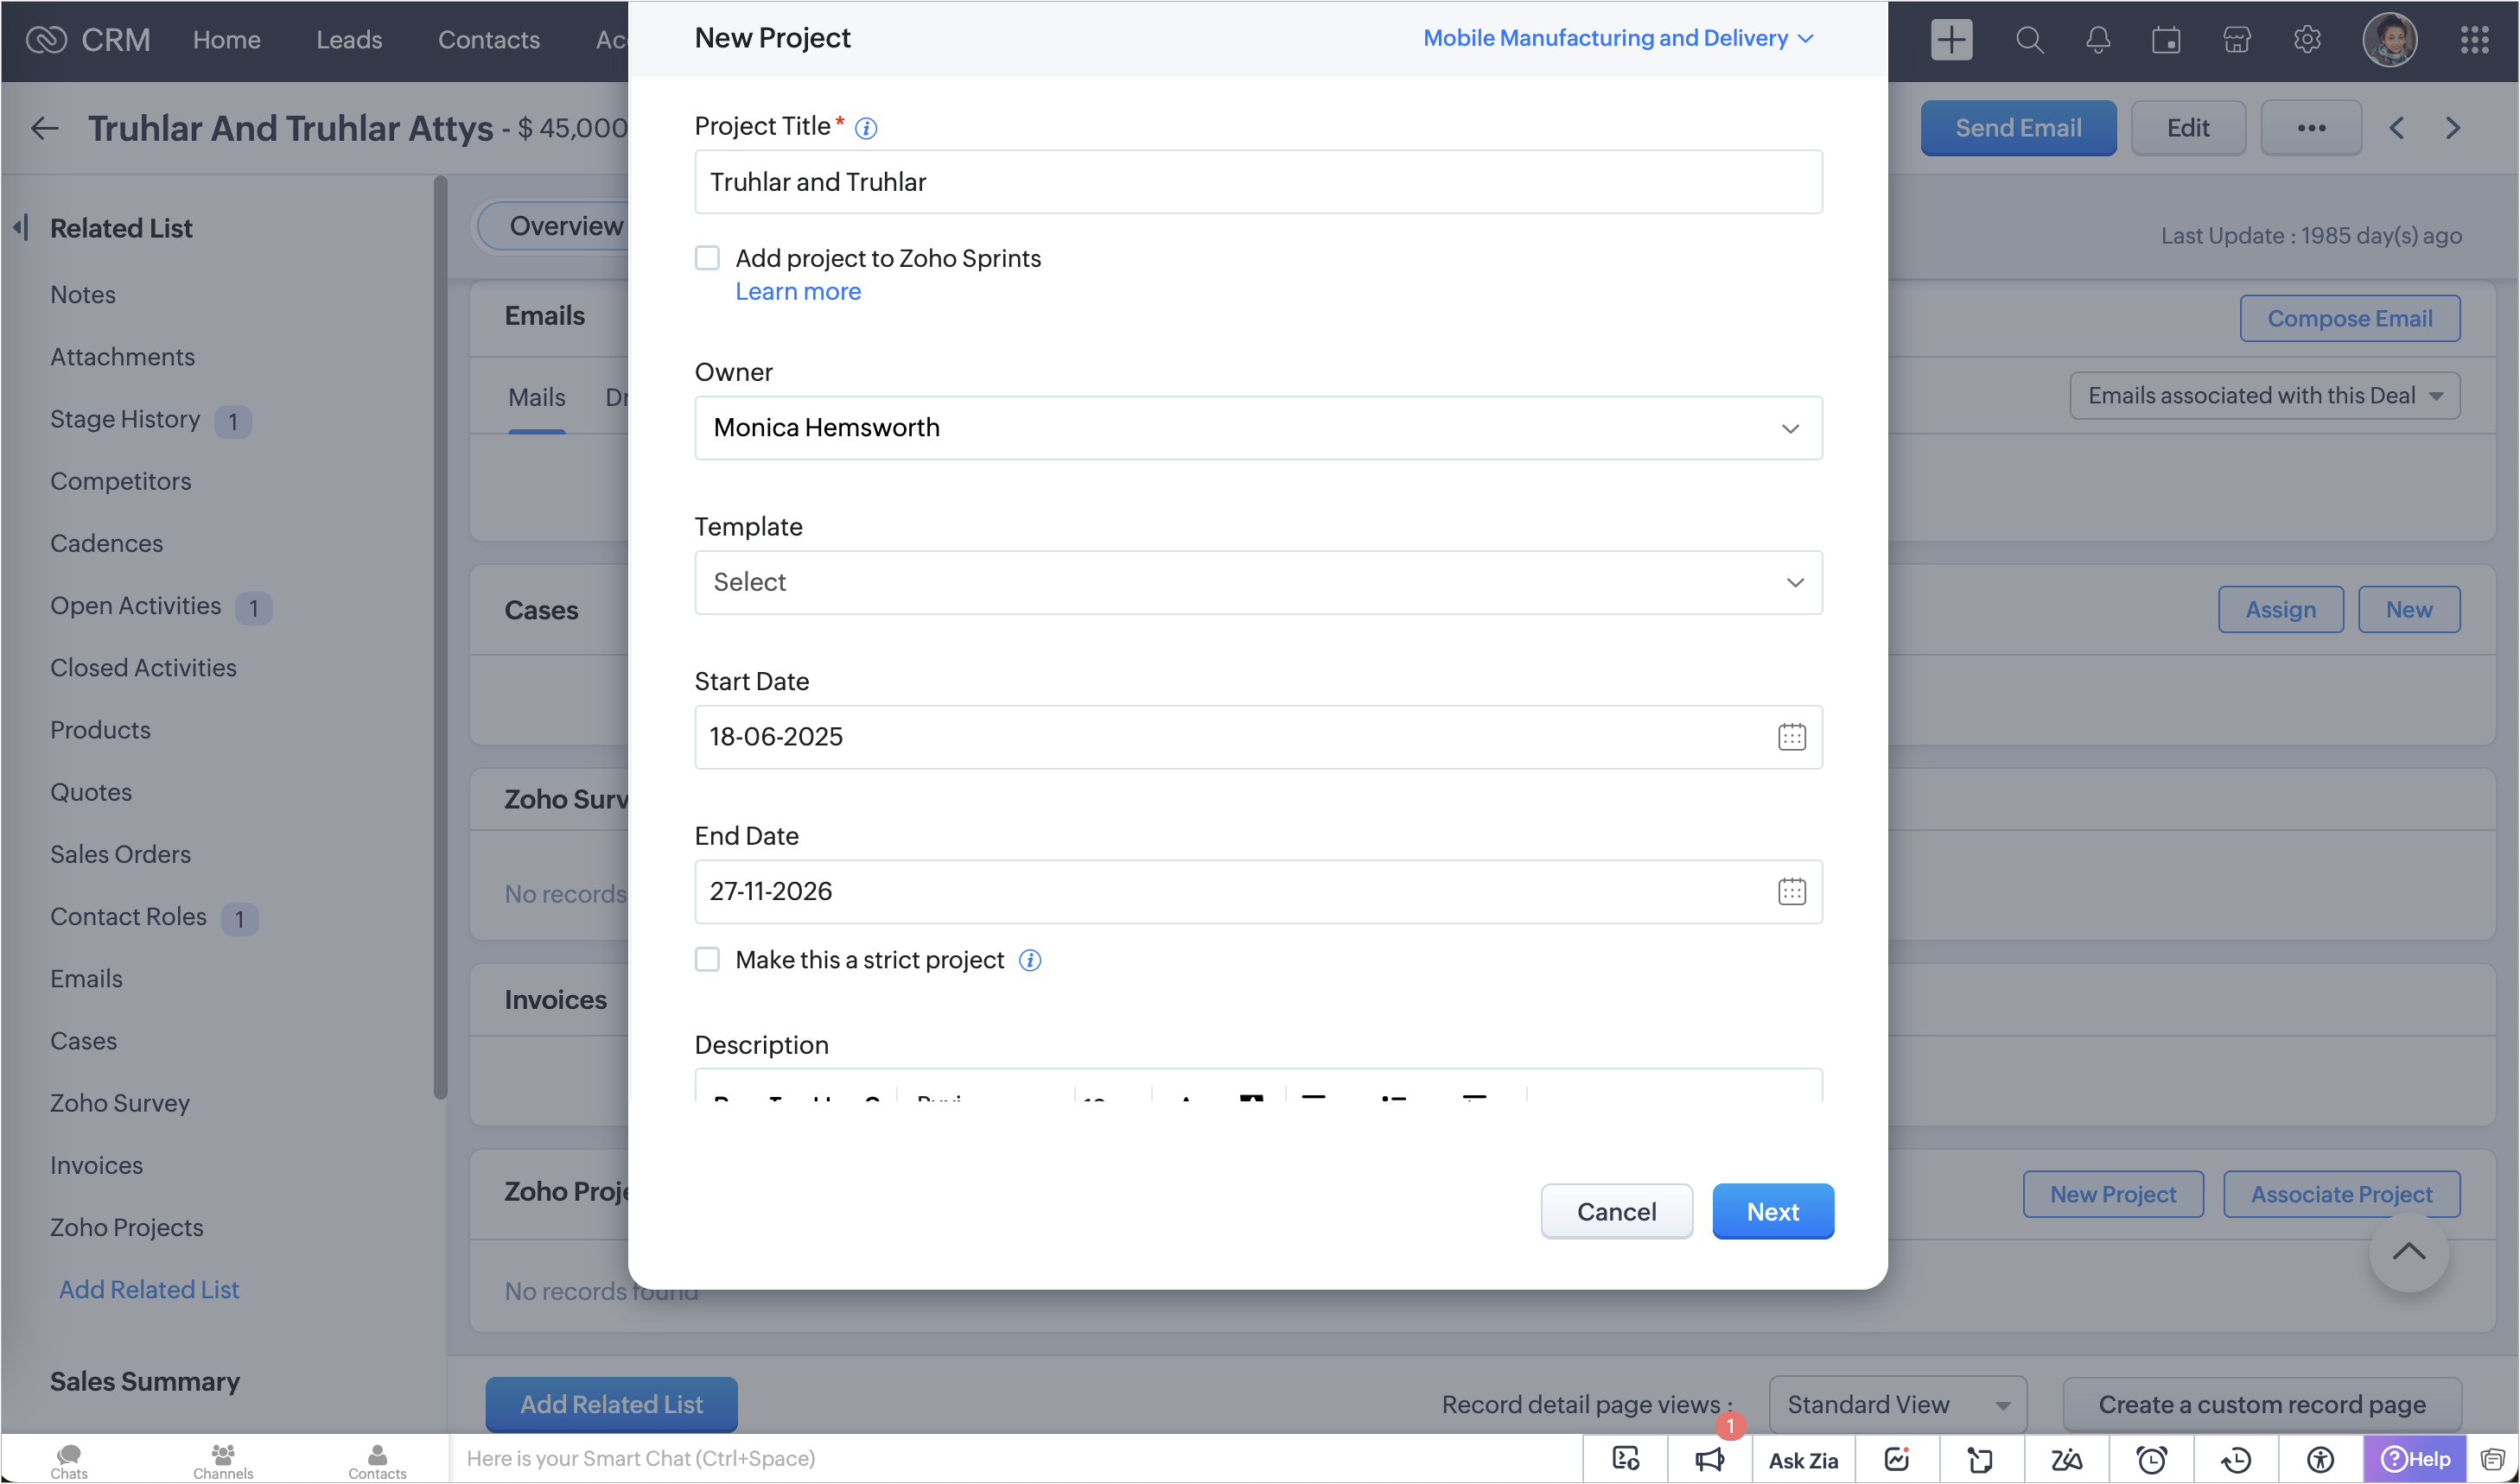Screen dimensions: 2520x1484
Task: Click the strict project info icon
Action: click(x=1029, y=960)
